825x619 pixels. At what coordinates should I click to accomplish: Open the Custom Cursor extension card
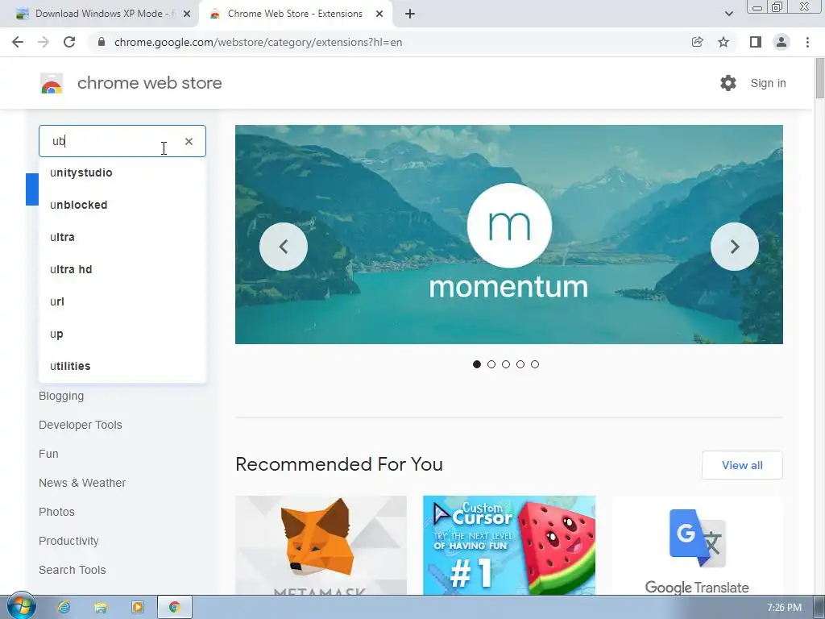point(509,546)
